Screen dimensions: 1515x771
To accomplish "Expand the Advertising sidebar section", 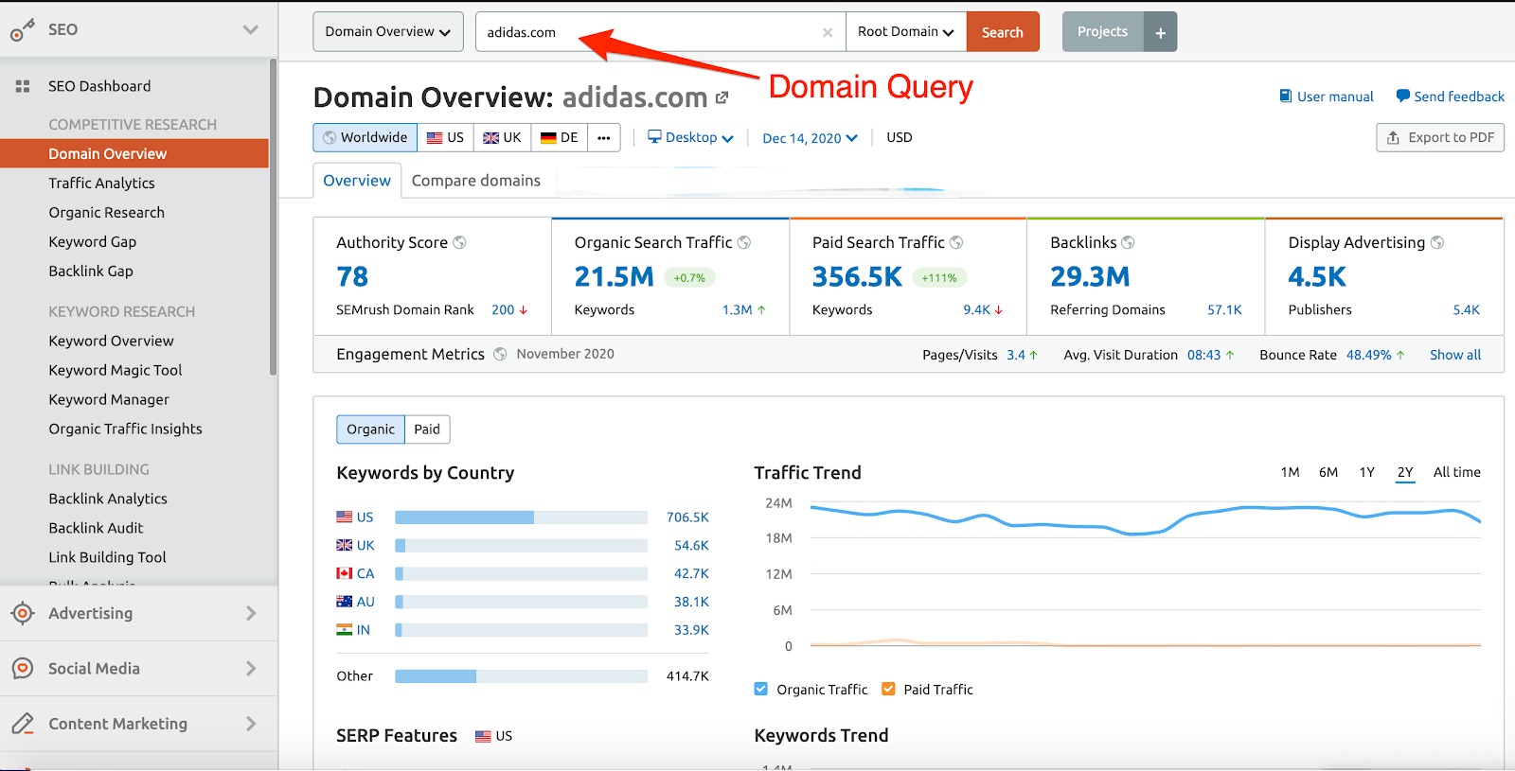I will [251, 613].
